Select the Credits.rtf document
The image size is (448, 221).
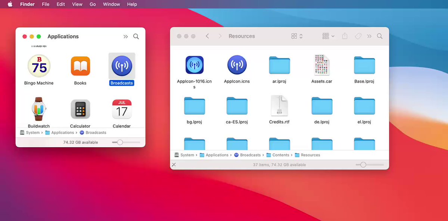click(279, 106)
